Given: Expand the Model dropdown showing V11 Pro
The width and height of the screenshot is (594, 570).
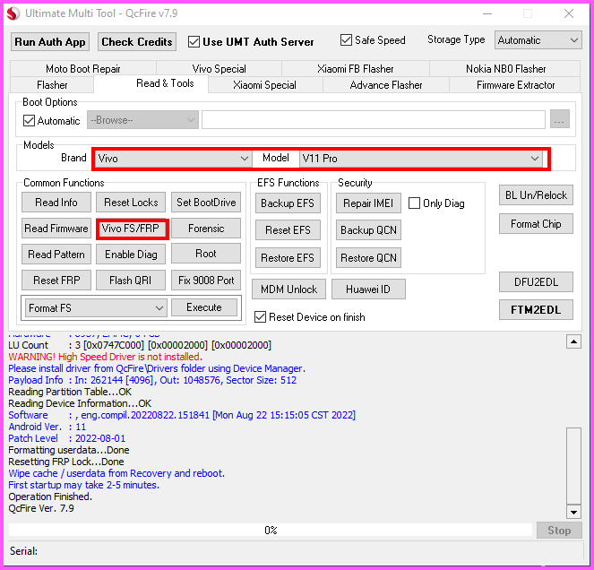Looking at the screenshot, I should click(x=420, y=159).
